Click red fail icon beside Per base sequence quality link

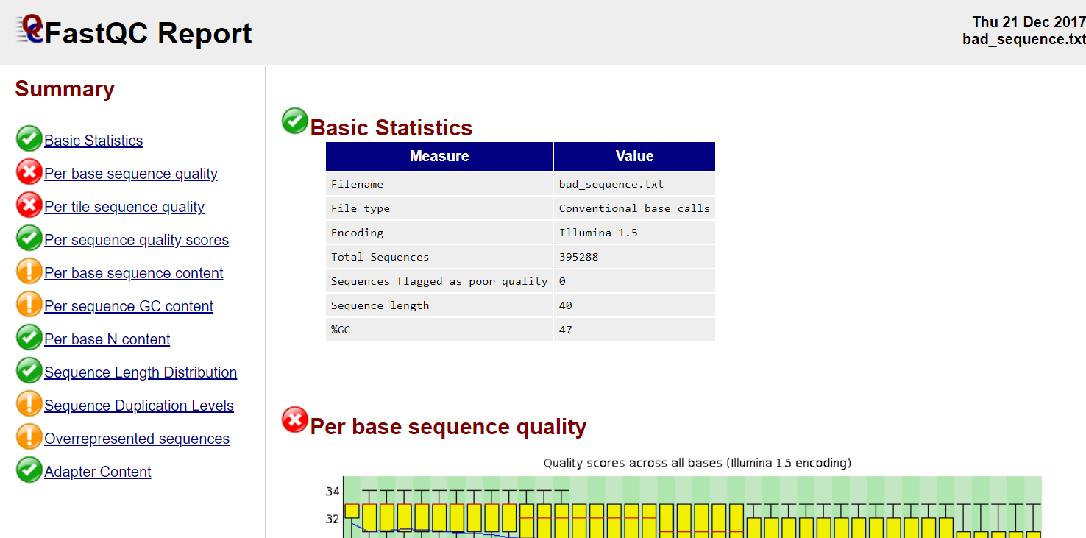[x=29, y=171]
